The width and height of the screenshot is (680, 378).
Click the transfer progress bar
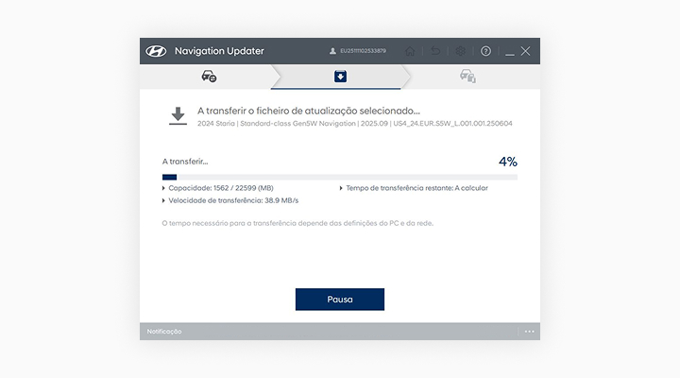tap(340, 177)
